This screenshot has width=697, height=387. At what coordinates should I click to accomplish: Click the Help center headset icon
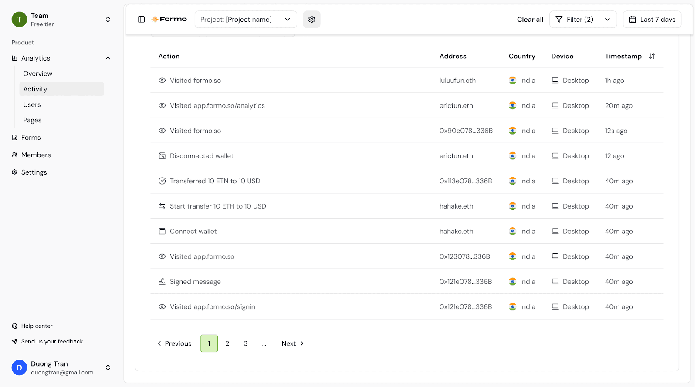14,326
